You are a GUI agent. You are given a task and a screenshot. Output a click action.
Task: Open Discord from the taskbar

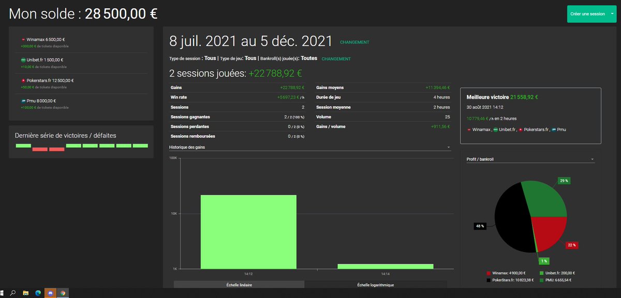tap(50, 293)
